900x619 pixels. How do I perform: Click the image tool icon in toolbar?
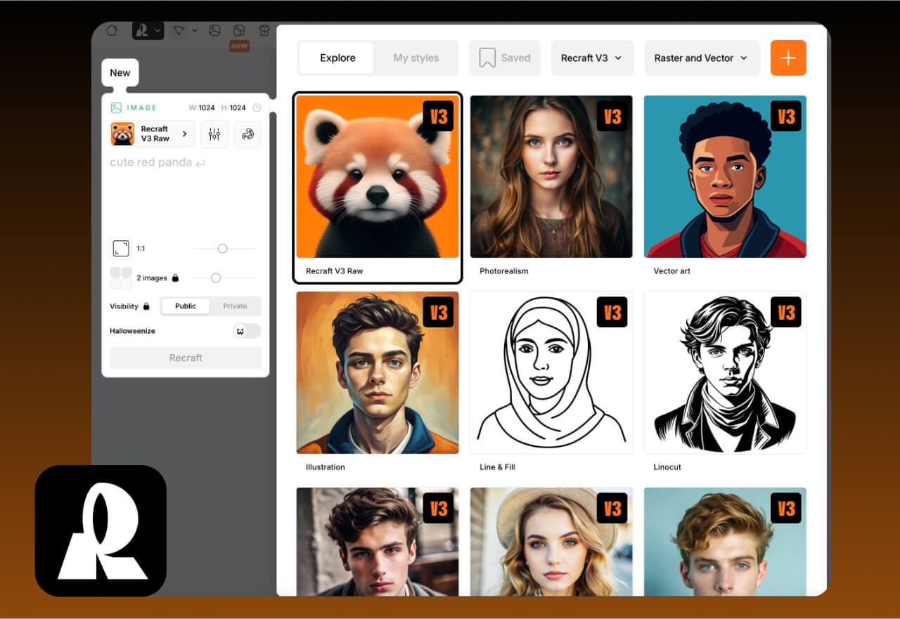pyautogui.click(x=214, y=30)
